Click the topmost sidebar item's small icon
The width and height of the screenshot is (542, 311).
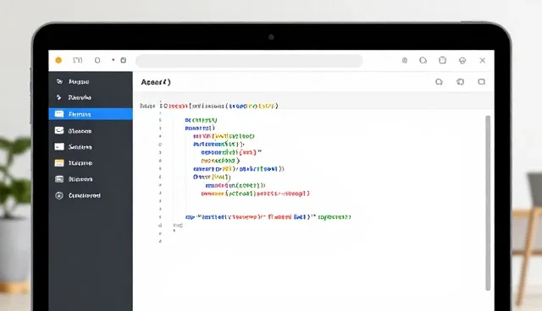[59, 81]
